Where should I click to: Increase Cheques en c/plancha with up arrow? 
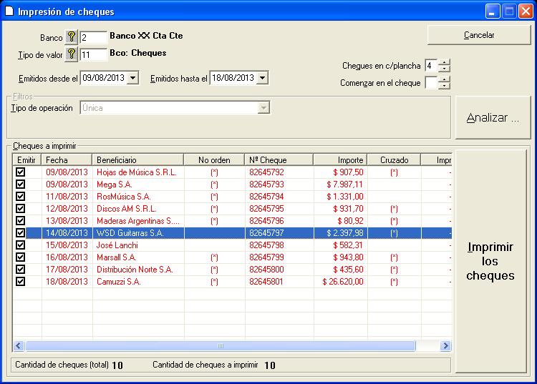[445, 62]
